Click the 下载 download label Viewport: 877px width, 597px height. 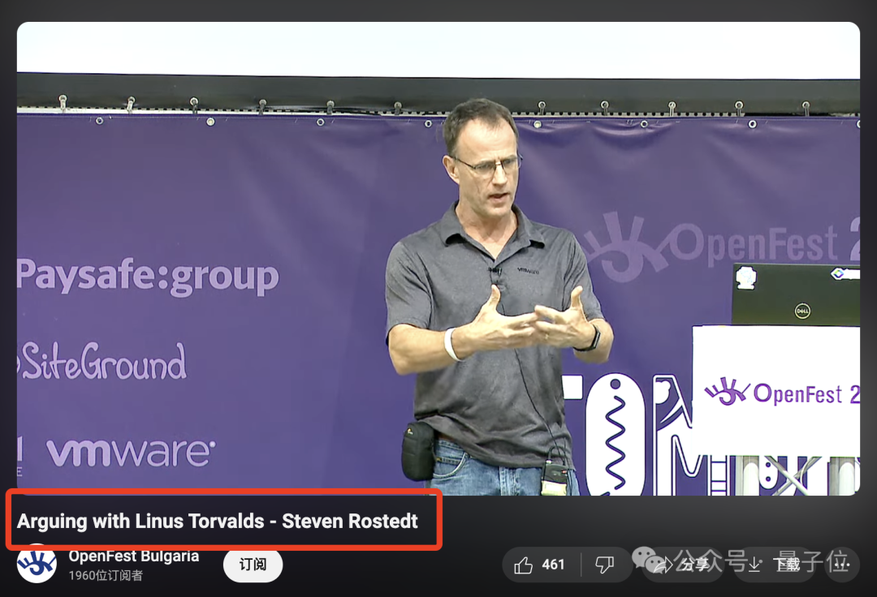[786, 565]
